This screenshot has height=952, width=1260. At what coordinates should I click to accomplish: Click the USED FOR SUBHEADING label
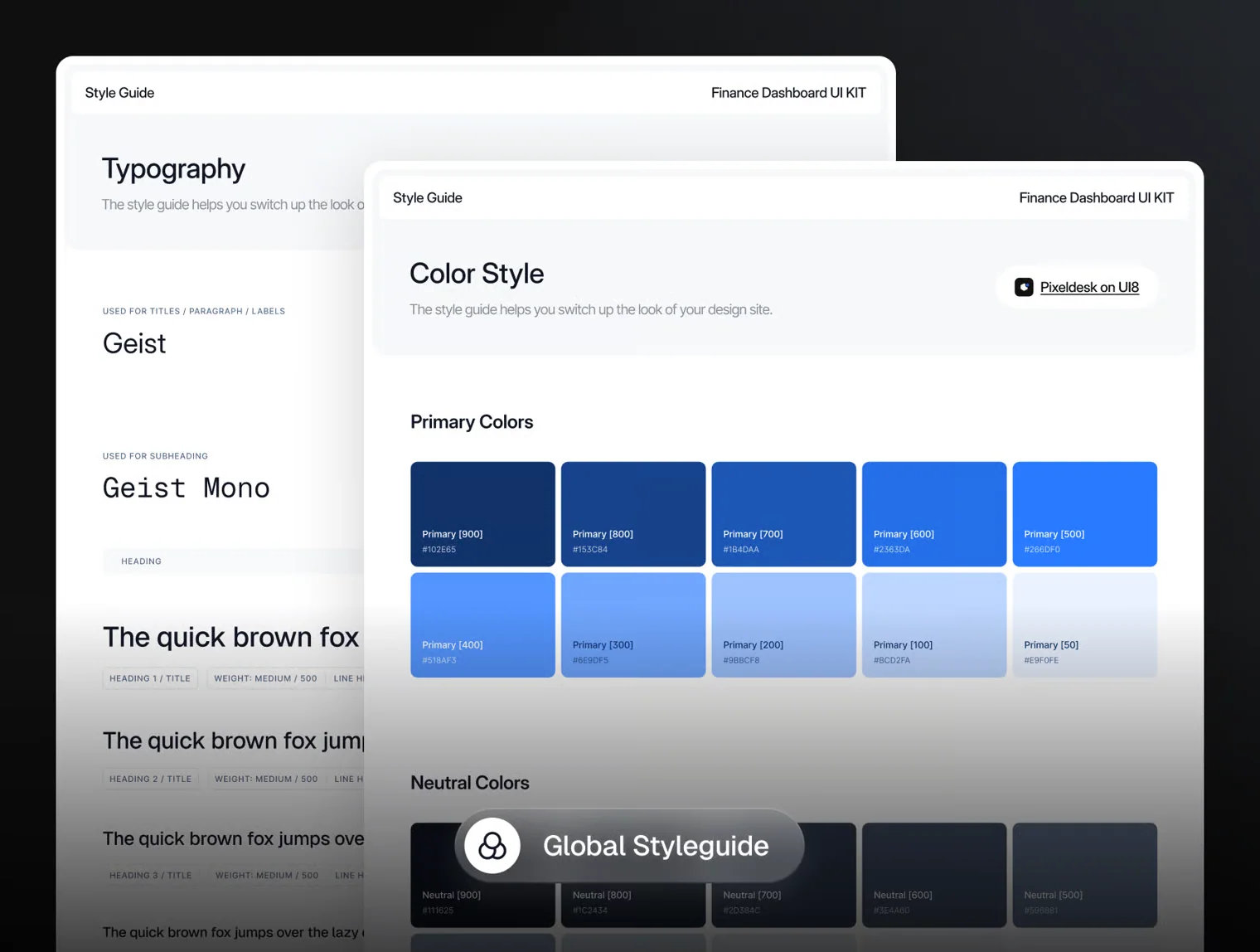pos(155,456)
